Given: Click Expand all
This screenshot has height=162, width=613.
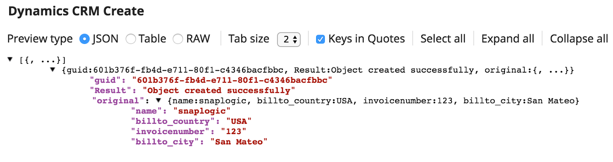Looking at the screenshot, I should click(508, 39).
